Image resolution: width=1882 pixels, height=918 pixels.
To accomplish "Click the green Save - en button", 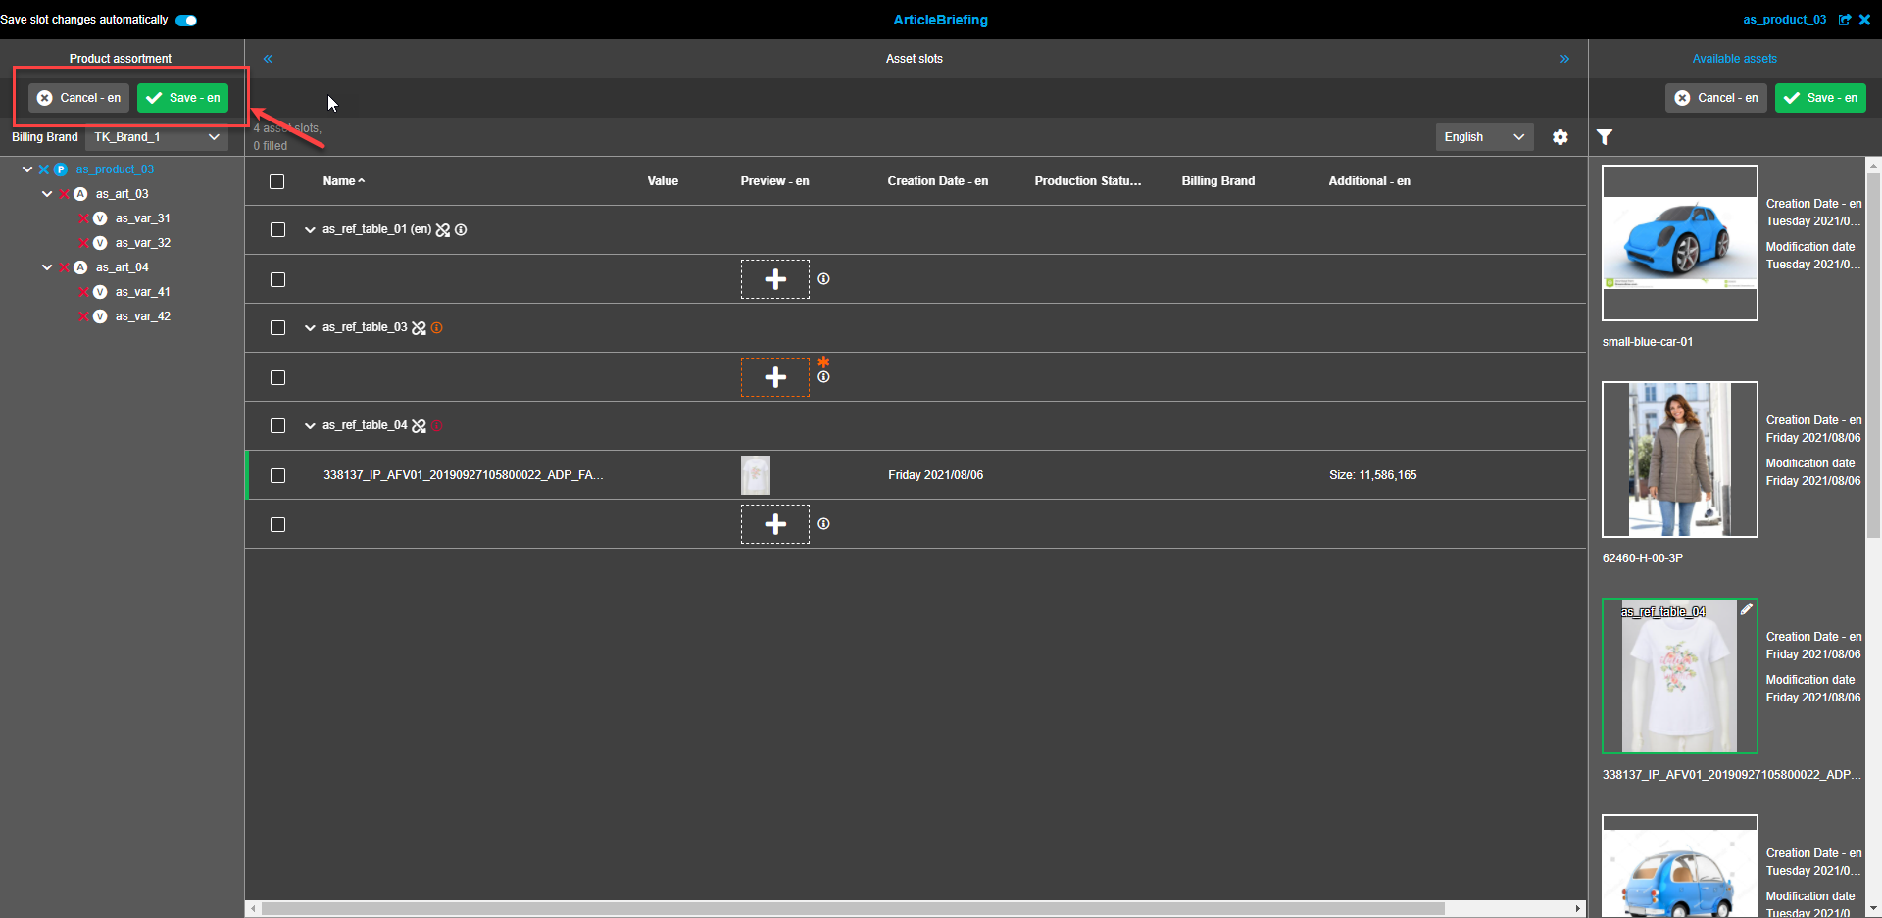I will [x=182, y=98].
